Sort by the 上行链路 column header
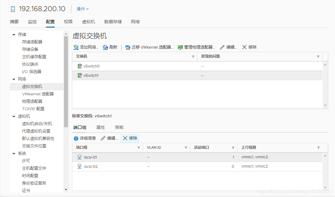This screenshot has height=197, width=335. pos(249,147)
